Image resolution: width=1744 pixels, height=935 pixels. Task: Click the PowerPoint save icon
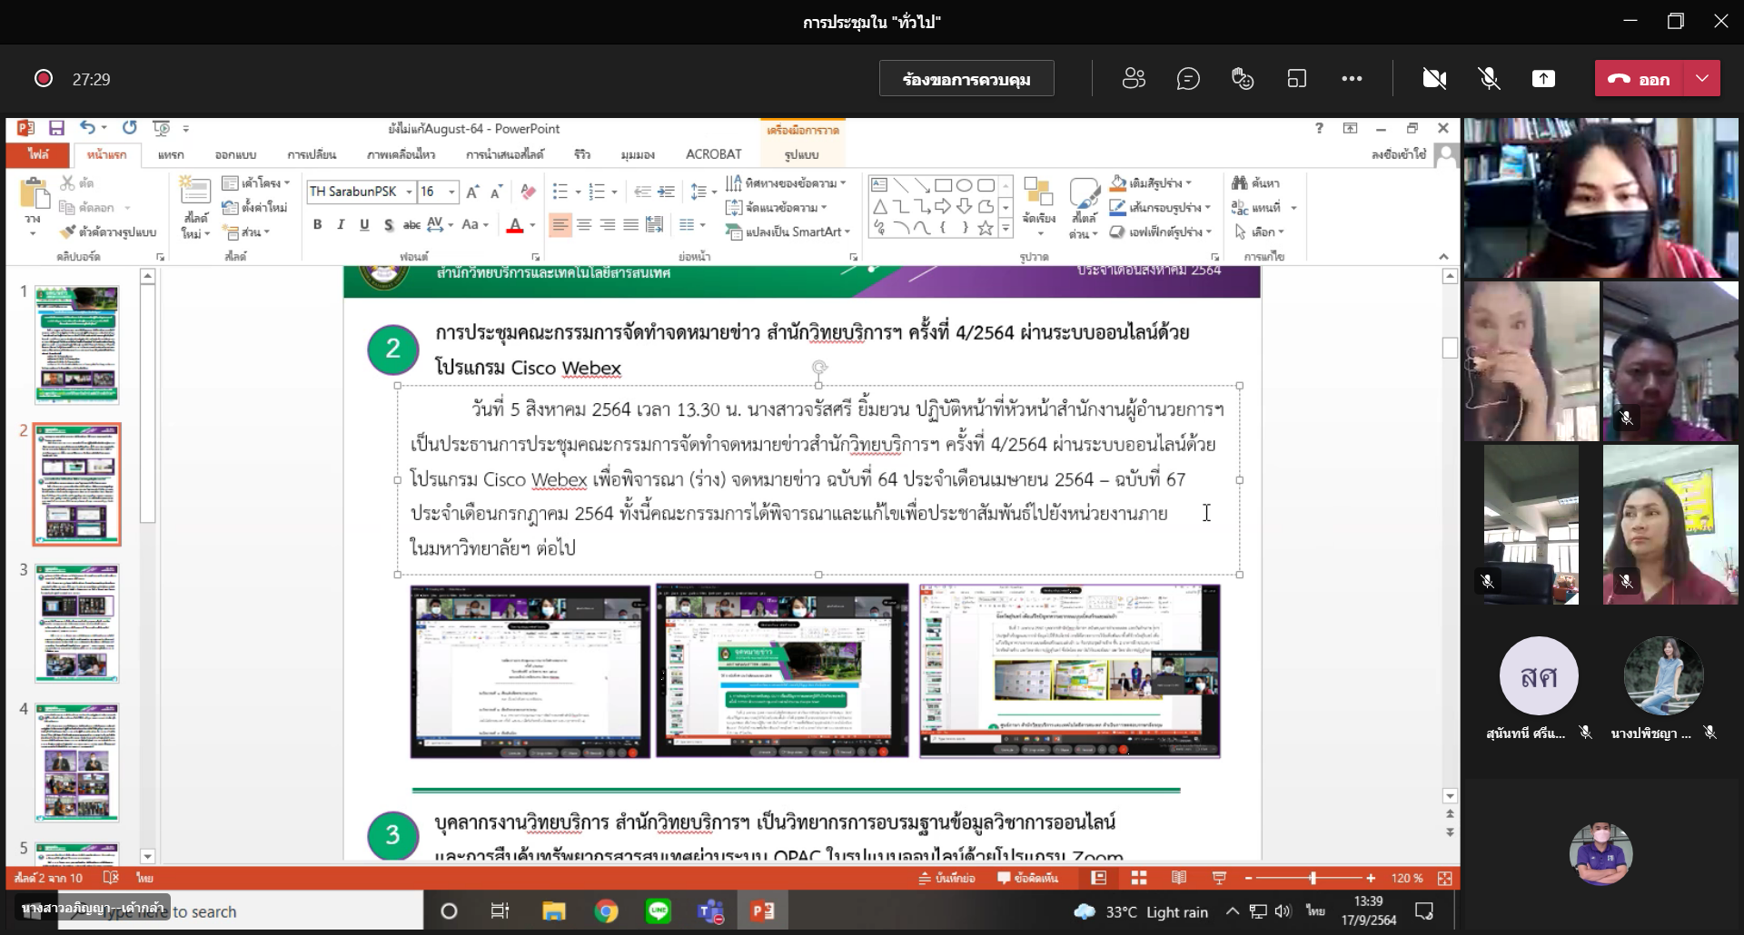pos(56,128)
